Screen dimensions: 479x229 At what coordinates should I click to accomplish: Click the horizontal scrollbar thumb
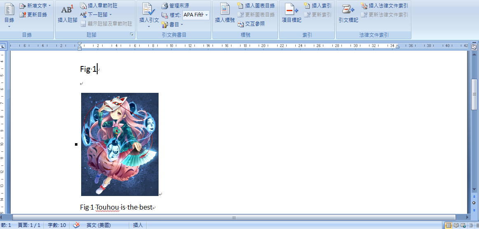[x=234, y=217]
